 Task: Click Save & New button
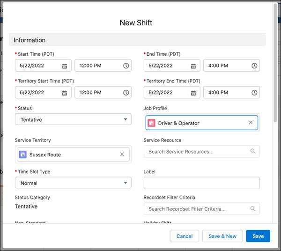222,236
